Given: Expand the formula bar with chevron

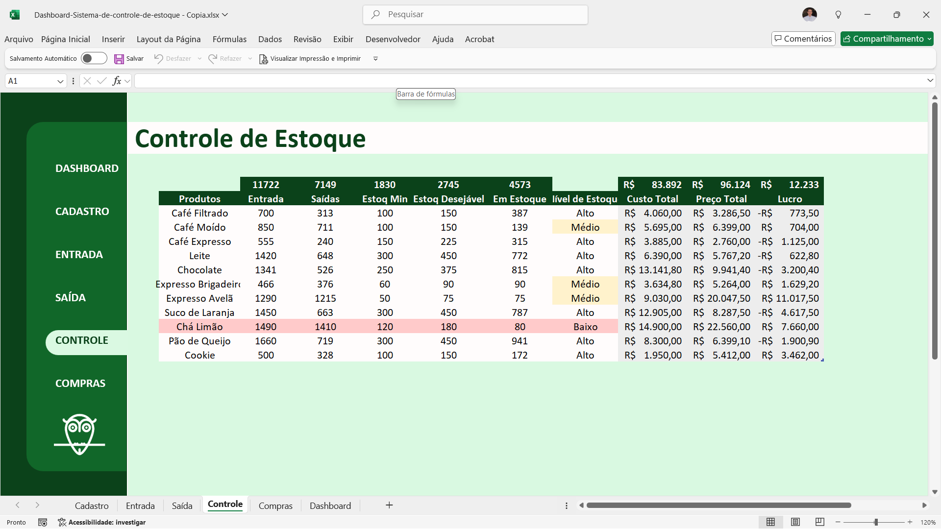Looking at the screenshot, I should coord(930,80).
